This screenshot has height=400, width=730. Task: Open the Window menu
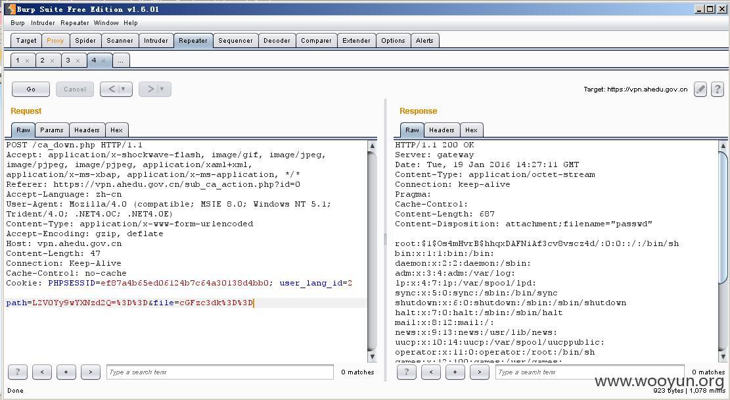106,23
